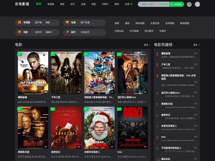The width and height of the screenshot is (215, 161).
Task: Click the 最新 quick link
Action: point(127,23)
